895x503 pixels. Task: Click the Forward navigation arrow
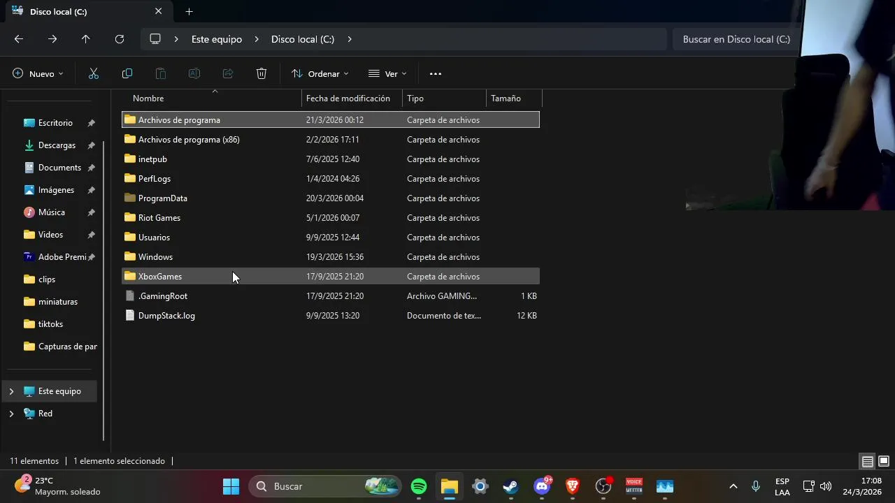(x=52, y=39)
